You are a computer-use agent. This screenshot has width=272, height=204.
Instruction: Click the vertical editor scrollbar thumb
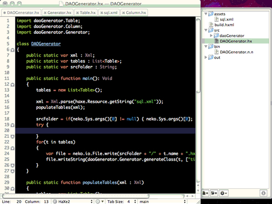pos(198,56)
